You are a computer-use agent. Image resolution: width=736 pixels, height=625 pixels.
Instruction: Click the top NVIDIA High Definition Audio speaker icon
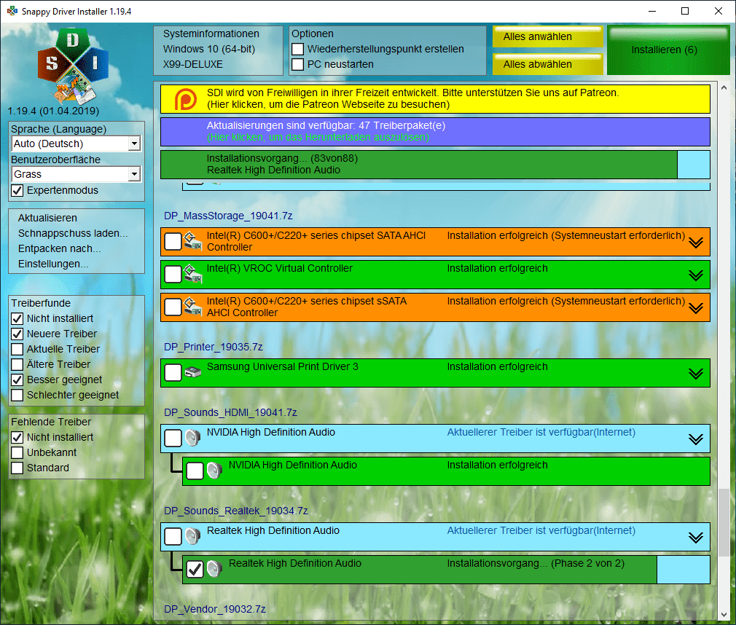(x=192, y=438)
